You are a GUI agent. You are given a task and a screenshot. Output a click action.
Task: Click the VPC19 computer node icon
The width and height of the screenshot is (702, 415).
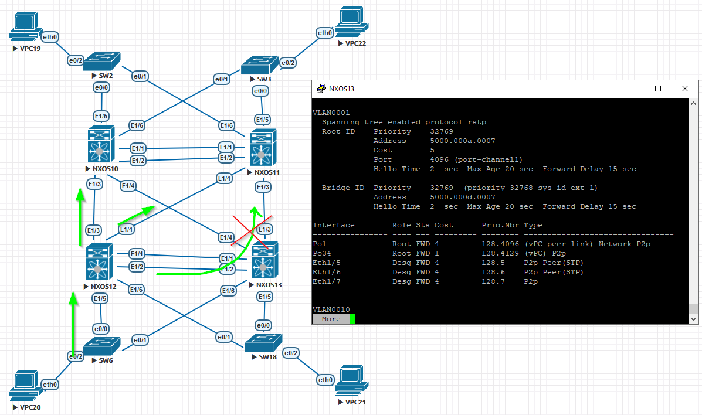click(x=25, y=28)
